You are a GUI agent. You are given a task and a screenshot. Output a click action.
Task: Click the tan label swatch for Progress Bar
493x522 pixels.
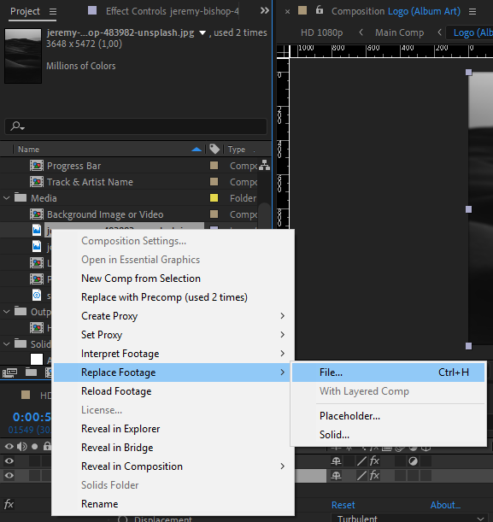pos(214,165)
